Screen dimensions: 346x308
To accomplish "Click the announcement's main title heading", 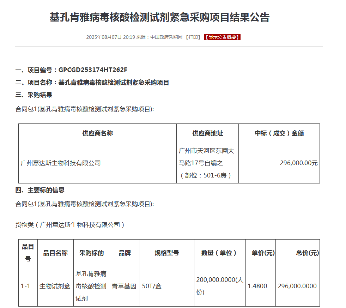I will 159,18.
